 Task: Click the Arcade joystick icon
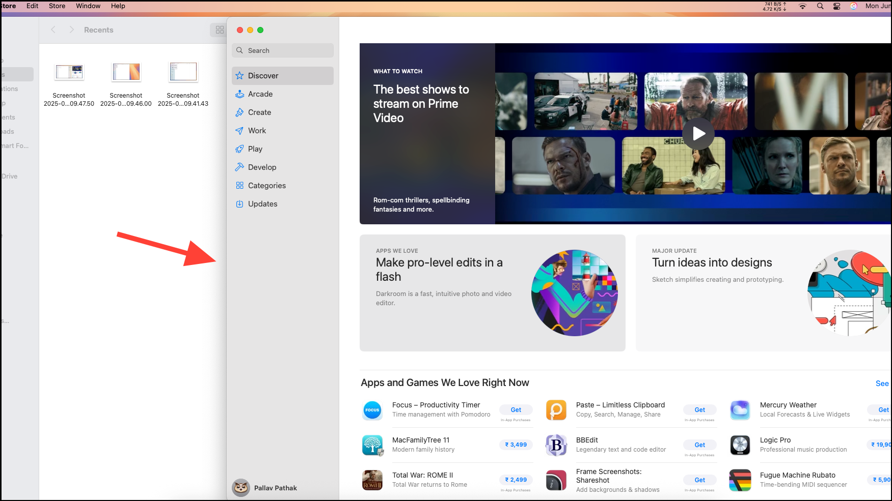[239, 94]
